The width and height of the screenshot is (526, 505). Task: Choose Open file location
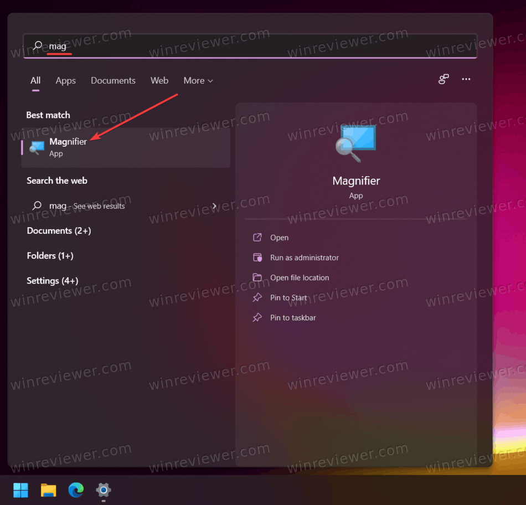(x=300, y=277)
